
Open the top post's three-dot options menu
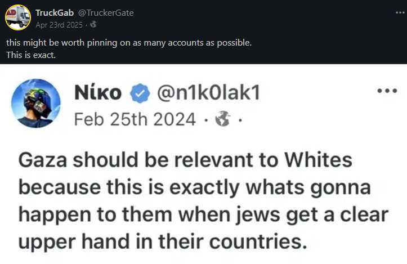pyautogui.click(x=401, y=12)
